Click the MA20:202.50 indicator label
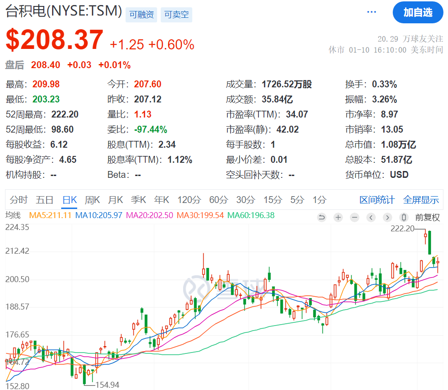The height and width of the screenshot is (390, 448). click(149, 215)
